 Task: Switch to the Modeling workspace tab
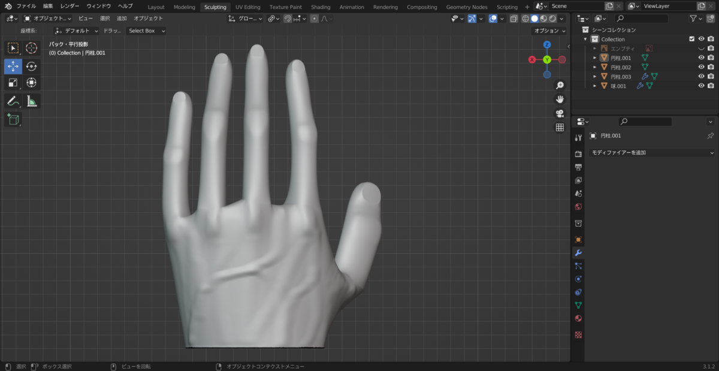185,7
